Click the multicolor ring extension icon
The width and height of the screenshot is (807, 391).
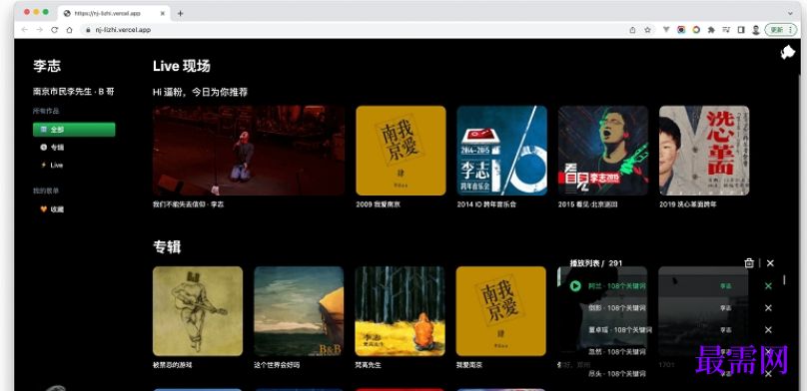pos(696,30)
